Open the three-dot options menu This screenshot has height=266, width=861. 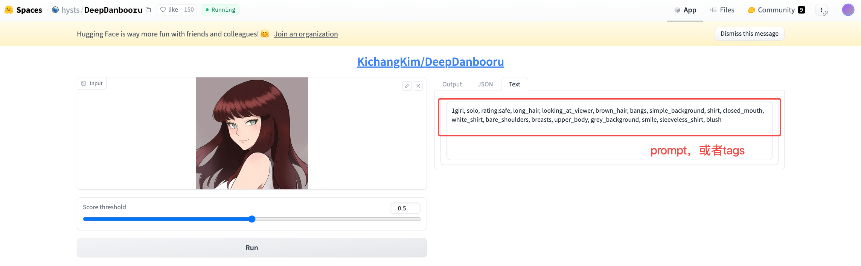[821, 10]
